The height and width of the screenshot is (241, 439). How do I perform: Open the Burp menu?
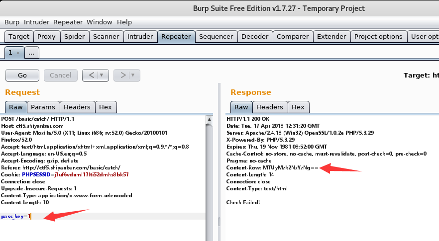(12, 22)
